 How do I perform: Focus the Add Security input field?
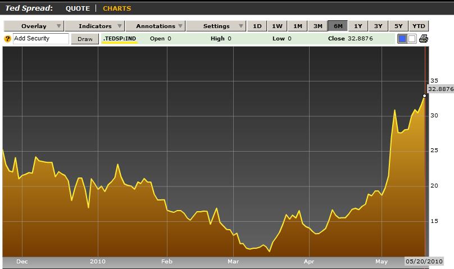(41, 39)
